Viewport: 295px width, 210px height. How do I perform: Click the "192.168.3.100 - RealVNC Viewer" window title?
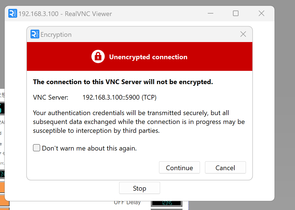[x=65, y=14]
